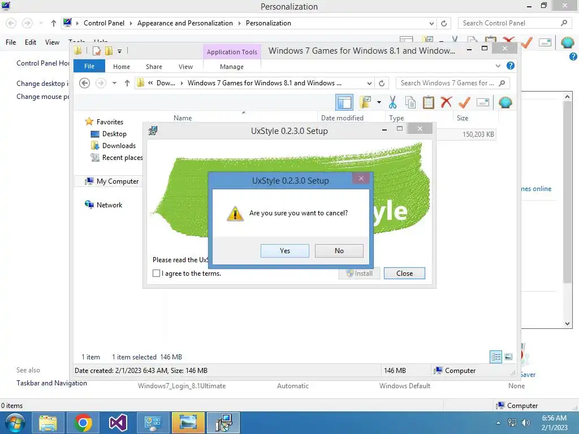
Task: Open Google Chrome from the taskbar
Action: click(x=83, y=423)
